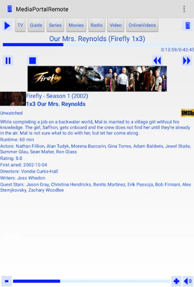Click 'Directors: Vondie Curtis-Hall' line
The image size is (194, 287).
click(x=29, y=172)
